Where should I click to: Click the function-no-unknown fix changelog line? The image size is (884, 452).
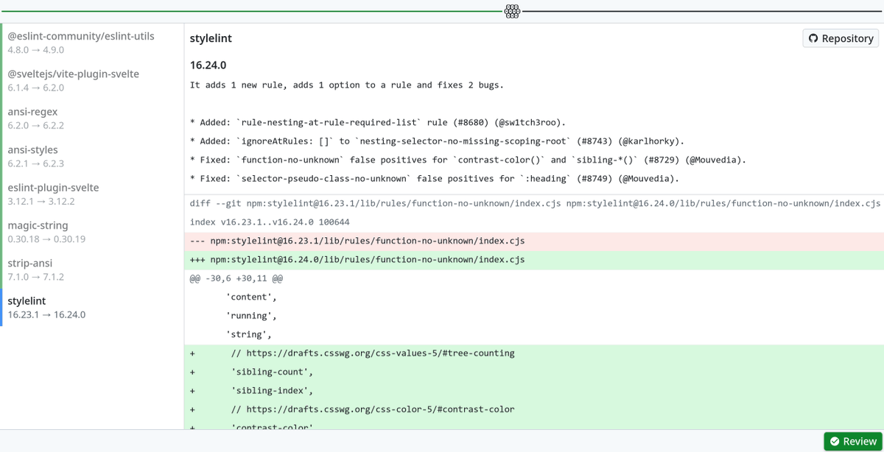(468, 159)
